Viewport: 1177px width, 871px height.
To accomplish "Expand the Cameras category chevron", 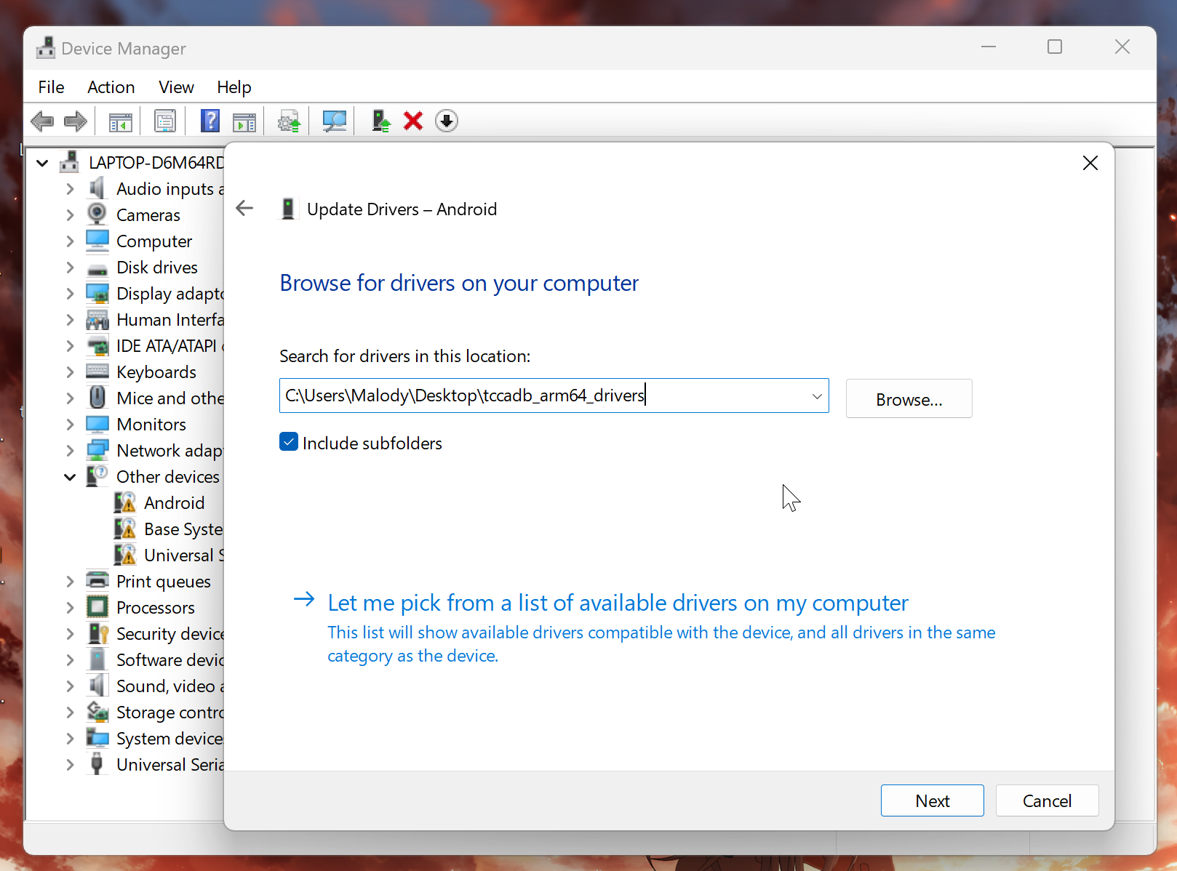I will (x=70, y=215).
